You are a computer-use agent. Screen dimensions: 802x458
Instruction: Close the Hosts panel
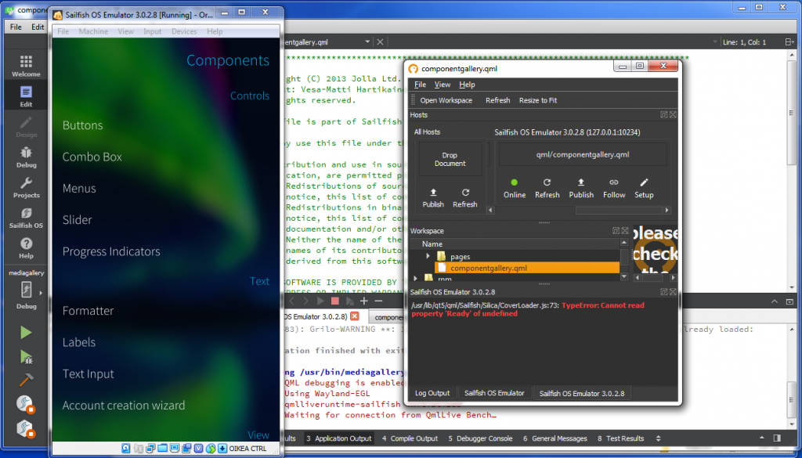(x=673, y=115)
